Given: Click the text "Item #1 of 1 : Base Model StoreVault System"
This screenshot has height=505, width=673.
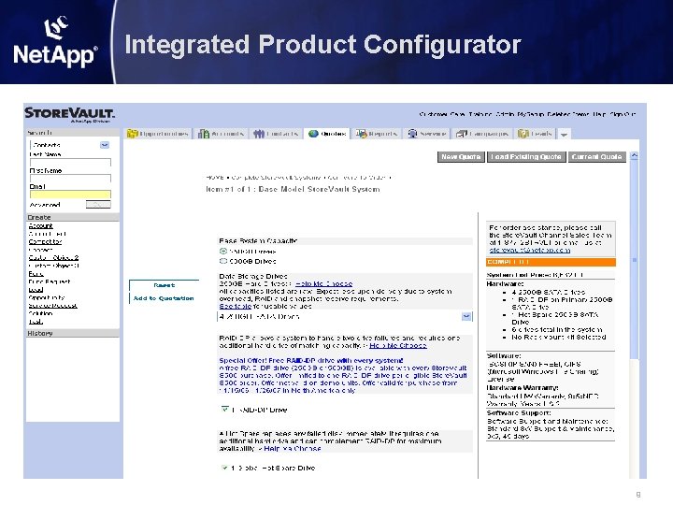Looking at the screenshot, I should pos(293,189).
